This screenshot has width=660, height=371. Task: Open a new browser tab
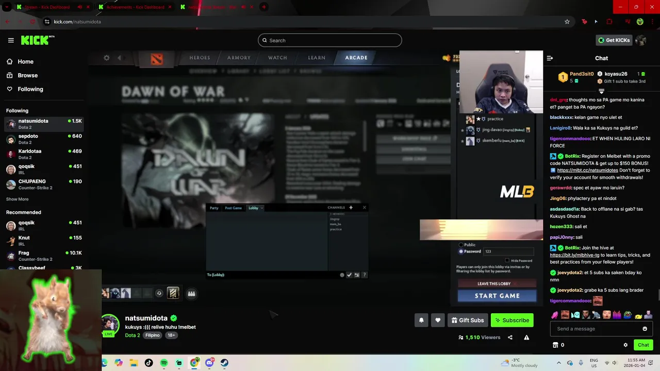(263, 7)
